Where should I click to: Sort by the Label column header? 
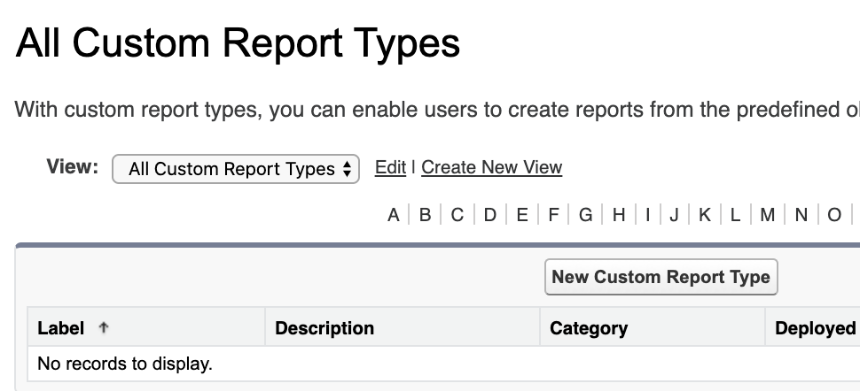(60, 328)
